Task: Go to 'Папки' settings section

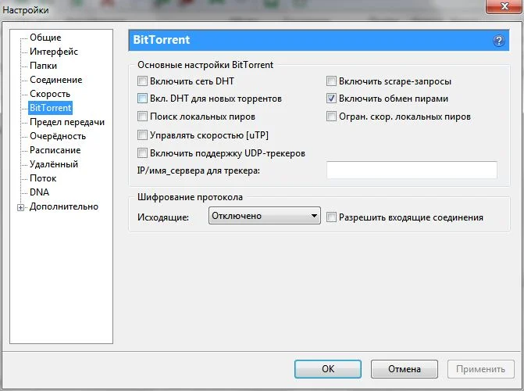Action: [x=43, y=66]
